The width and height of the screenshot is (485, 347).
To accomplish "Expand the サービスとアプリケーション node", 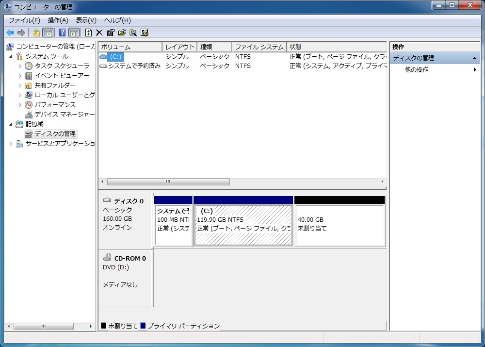I will [x=11, y=144].
